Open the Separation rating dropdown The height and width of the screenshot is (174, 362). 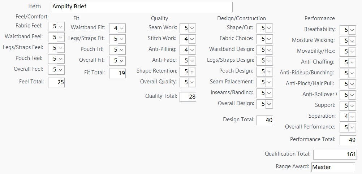click(352, 117)
